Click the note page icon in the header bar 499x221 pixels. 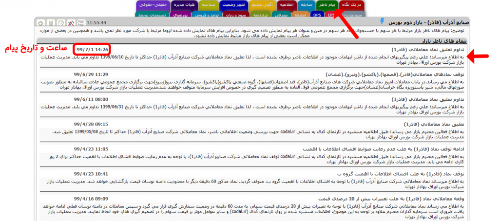(61, 23)
